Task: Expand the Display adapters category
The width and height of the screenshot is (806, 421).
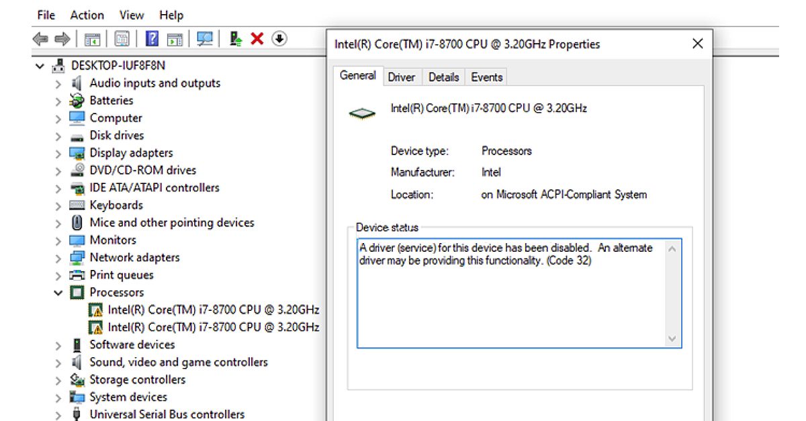Action: coord(58,153)
